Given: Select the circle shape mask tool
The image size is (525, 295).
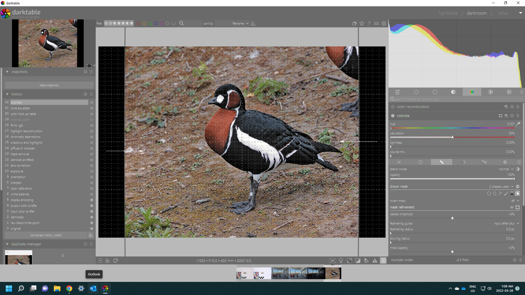Looking at the screenshot, I should [x=489, y=194].
